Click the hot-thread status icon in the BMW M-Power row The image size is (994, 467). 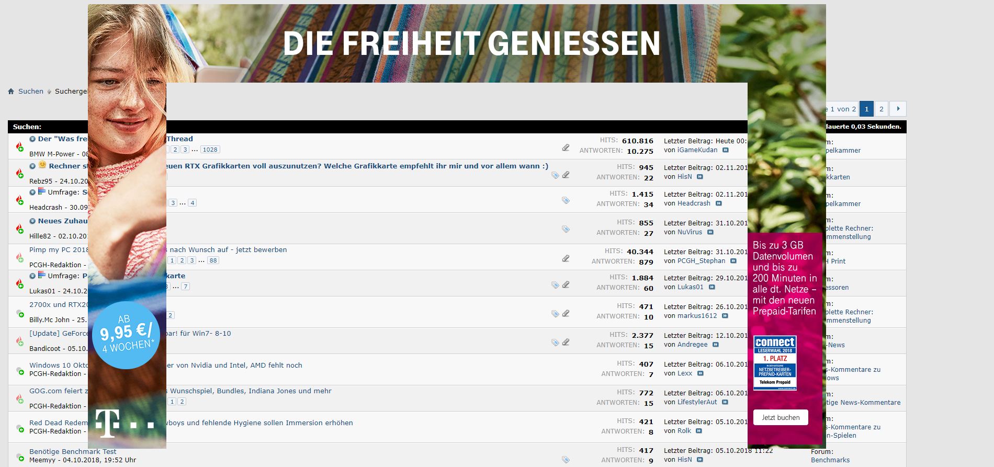coord(19,146)
